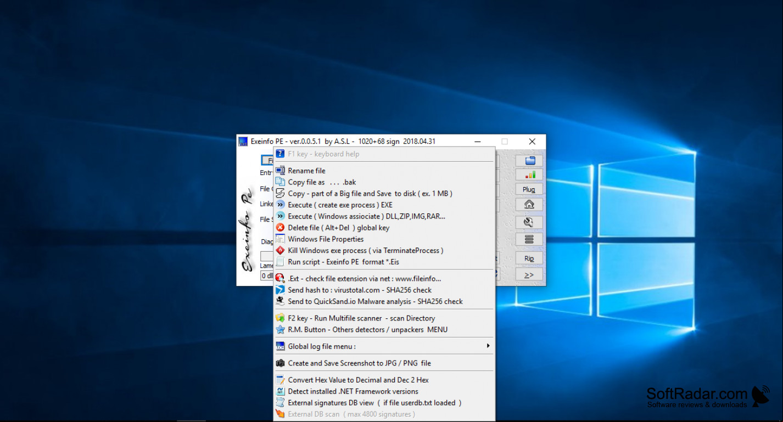
Task: Open file with the blue folder button
Action: 529,160
